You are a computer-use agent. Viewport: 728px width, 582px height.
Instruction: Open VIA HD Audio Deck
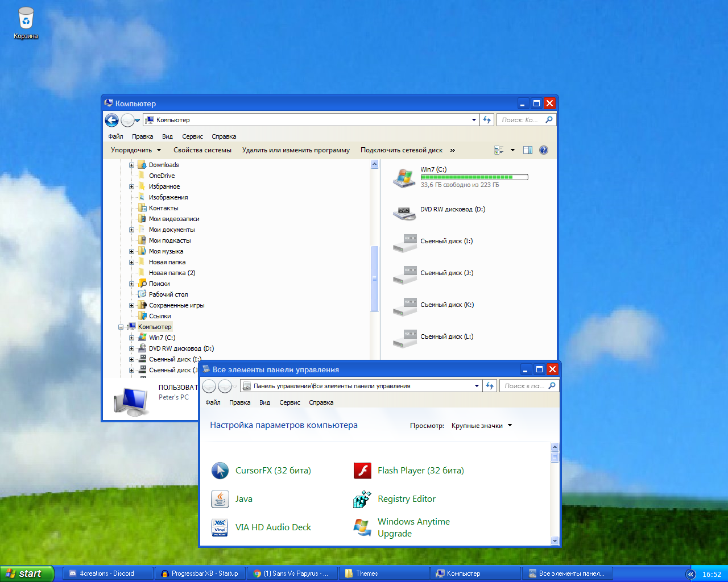[x=274, y=527]
